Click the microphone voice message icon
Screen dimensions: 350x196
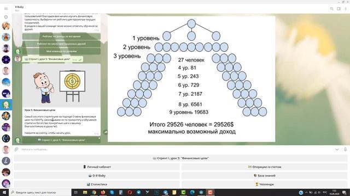345,149
